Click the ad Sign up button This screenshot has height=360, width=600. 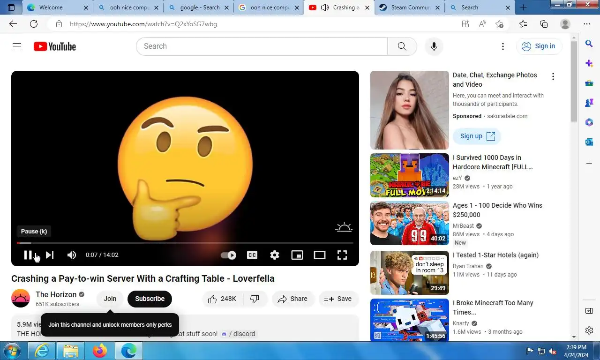[477, 136]
